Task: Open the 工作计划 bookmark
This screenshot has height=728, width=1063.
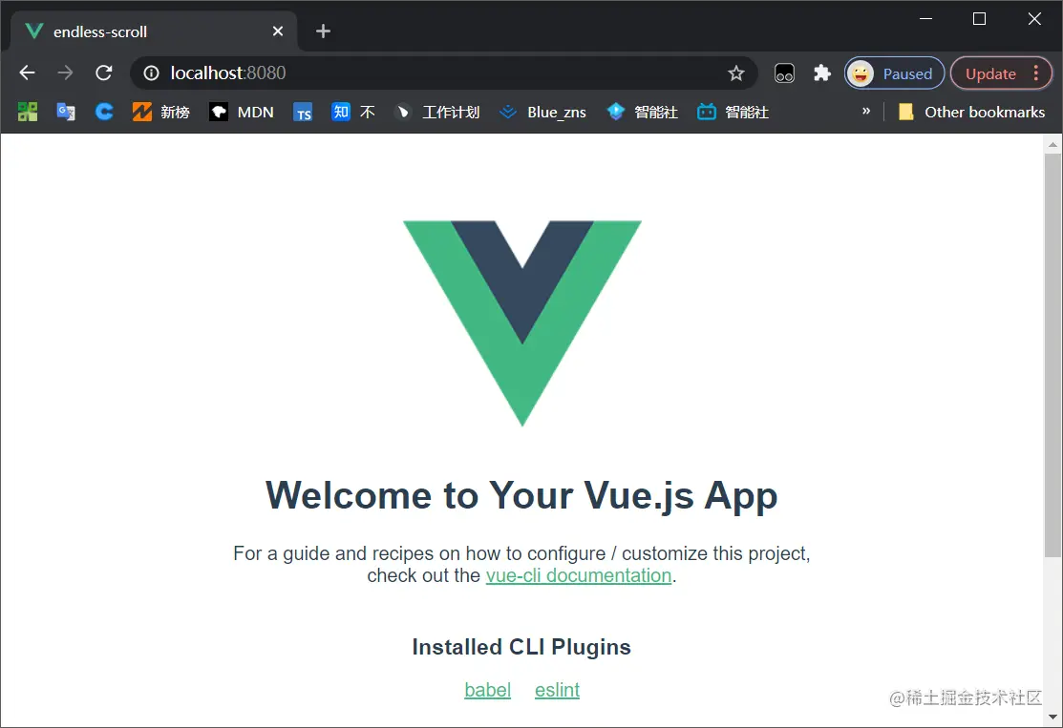Action: coord(436,112)
